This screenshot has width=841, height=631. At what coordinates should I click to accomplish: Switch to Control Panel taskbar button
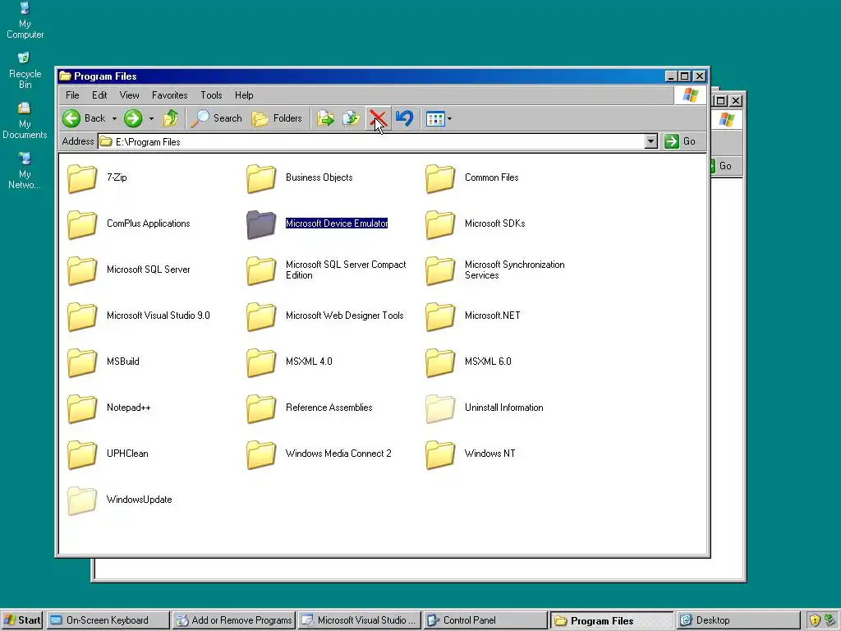[486, 620]
